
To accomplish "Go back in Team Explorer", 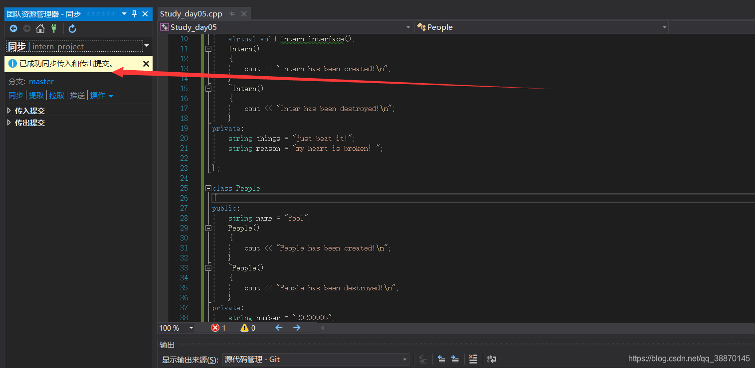I will point(13,29).
